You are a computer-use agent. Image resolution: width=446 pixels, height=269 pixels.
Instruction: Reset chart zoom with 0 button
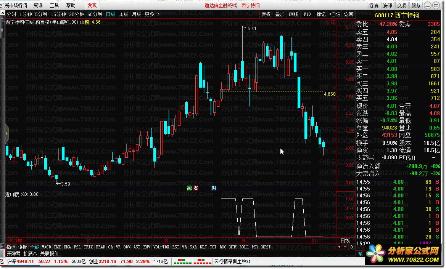click(351, 247)
